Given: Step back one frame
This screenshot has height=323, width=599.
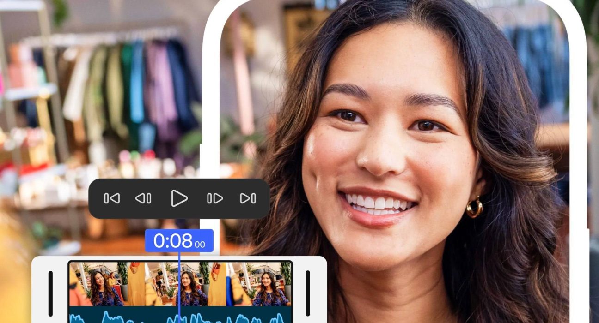Looking at the screenshot, I should pos(143,198).
